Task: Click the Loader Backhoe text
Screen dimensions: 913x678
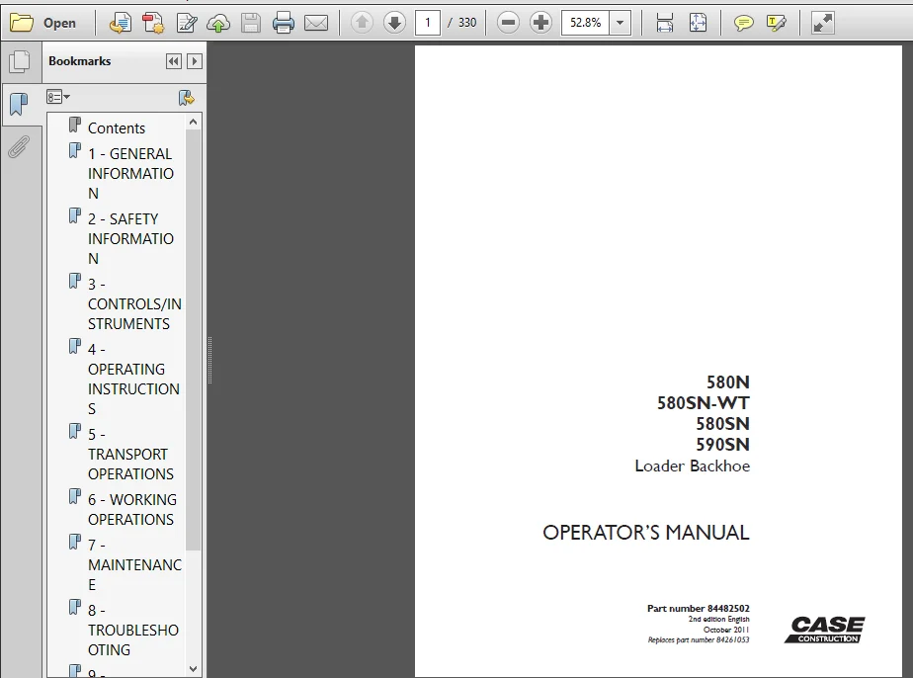Action: pos(693,466)
